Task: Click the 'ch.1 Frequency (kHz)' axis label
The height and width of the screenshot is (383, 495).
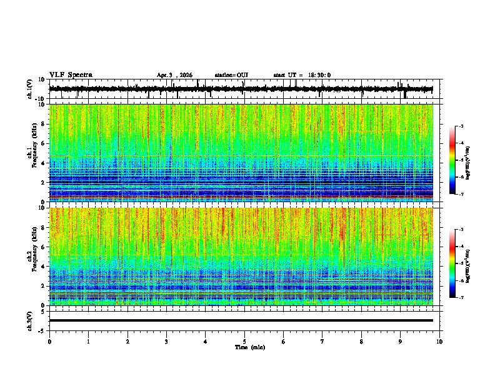Action: [32, 146]
